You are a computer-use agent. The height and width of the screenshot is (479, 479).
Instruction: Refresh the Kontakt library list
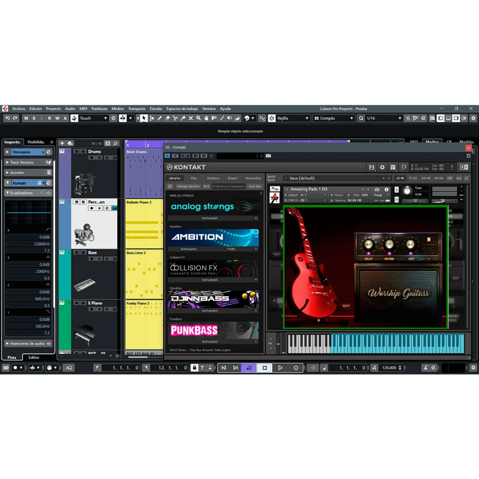coord(170,186)
